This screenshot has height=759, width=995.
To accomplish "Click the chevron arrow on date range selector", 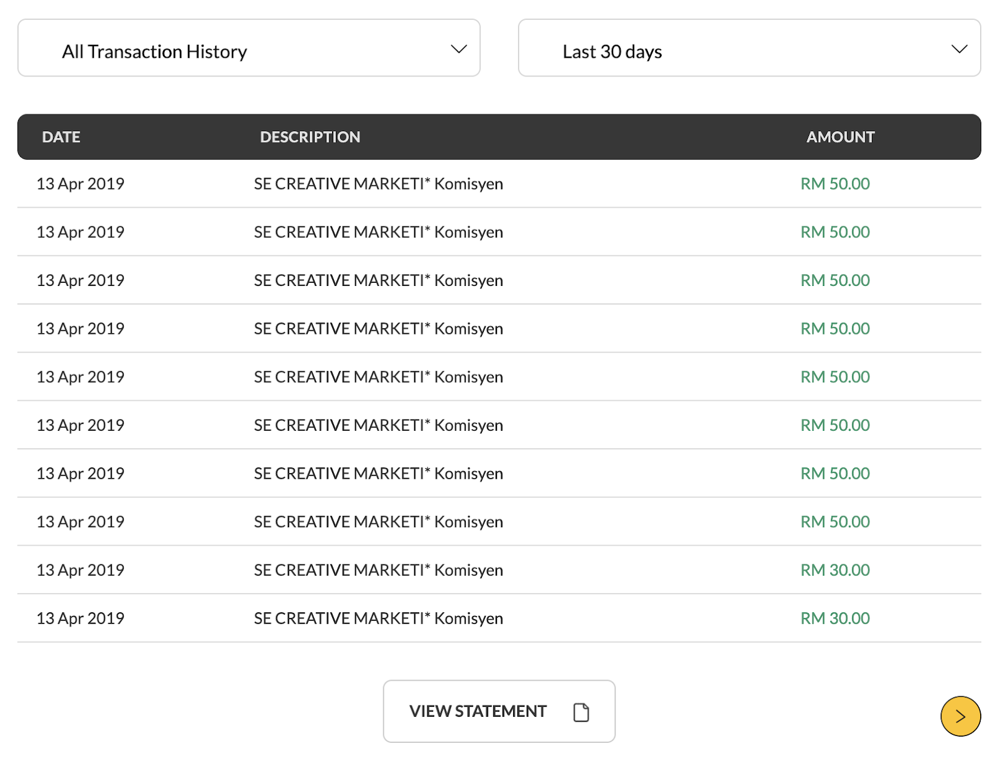I will (x=959, y=49).
